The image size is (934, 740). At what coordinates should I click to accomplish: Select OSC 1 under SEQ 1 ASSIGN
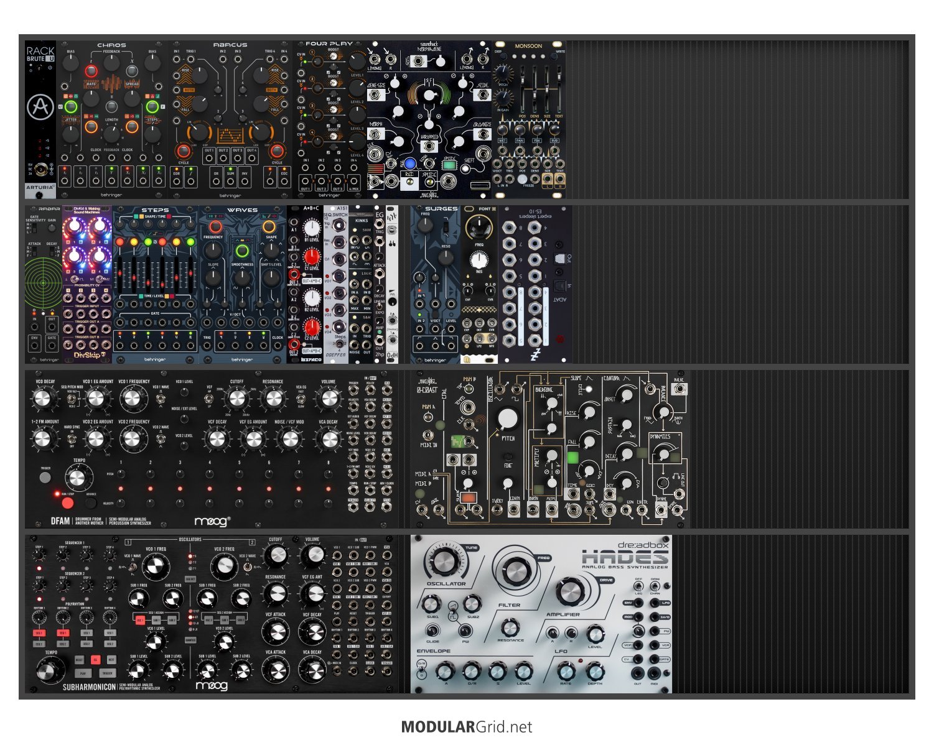click(x=140, y=620)
